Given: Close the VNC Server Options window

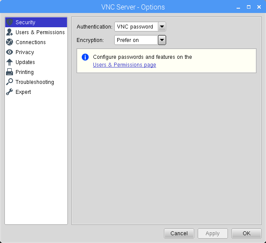Looking at the screenshot, I should click(259, 7).
